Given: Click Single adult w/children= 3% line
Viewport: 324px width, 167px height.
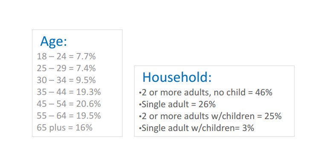Looking at the screenshot, I should (x=197, y=128).
